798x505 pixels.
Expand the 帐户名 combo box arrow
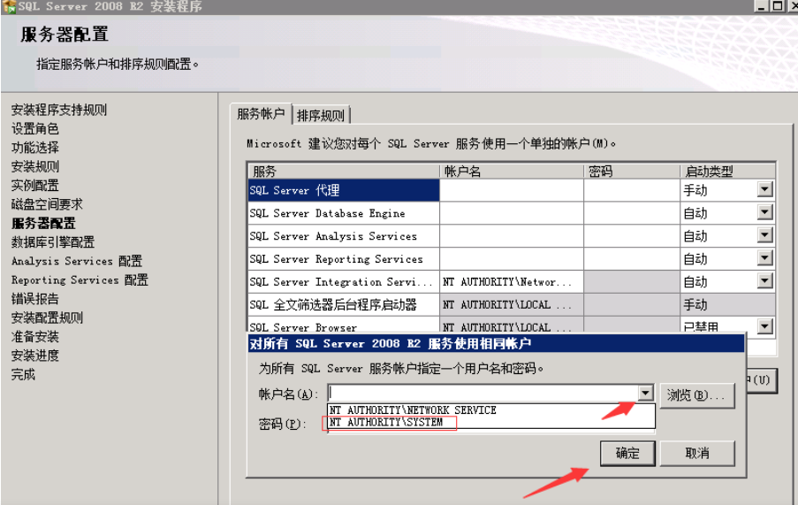pyautogui.click(x=645, y=393)
